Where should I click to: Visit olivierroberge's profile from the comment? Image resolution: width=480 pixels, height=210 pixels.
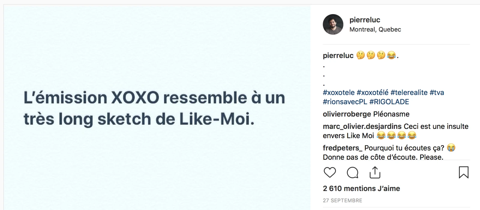coord(347,114)
